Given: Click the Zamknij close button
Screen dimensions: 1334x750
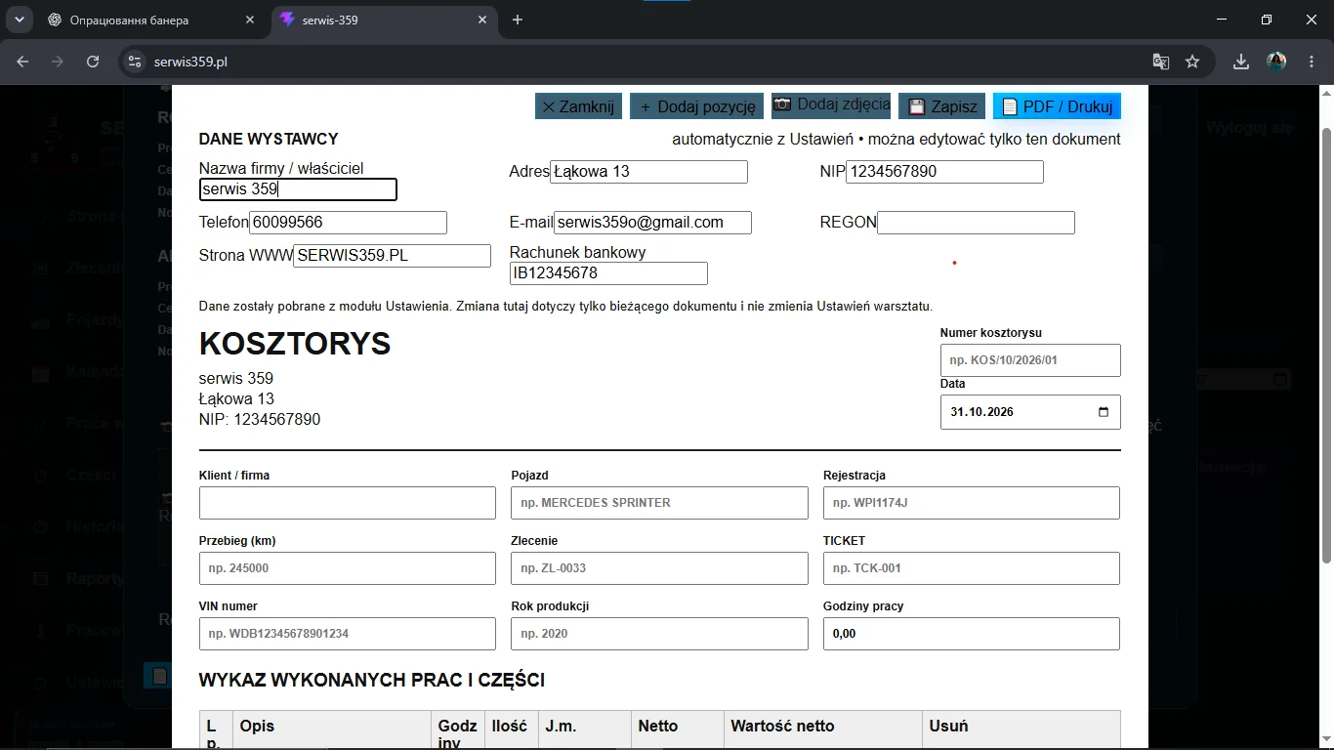Looking at the screenshot, I should click(x=578, y=106).
